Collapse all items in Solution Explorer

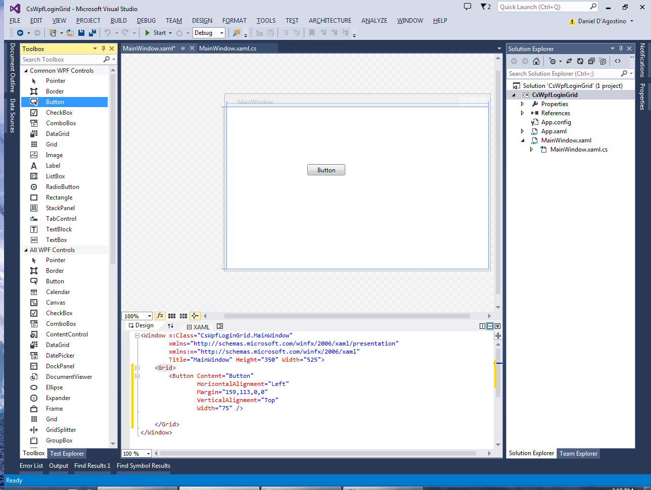coord(591,61)
